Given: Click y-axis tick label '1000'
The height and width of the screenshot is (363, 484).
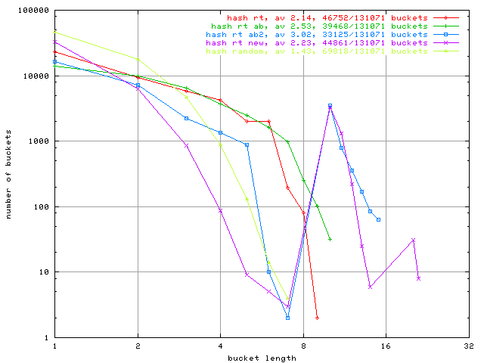Looking at the screenshot, I should (x=39, y=141).
